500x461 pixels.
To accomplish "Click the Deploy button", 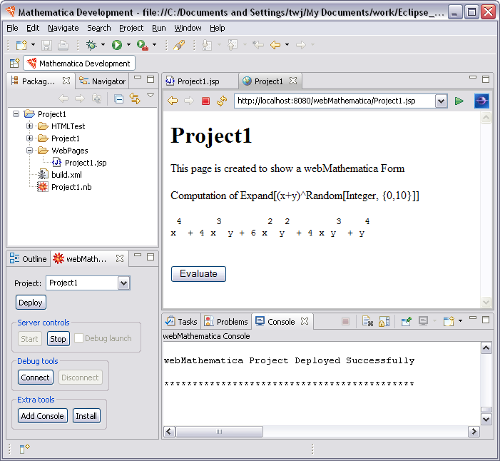I will tap(31, 303).
